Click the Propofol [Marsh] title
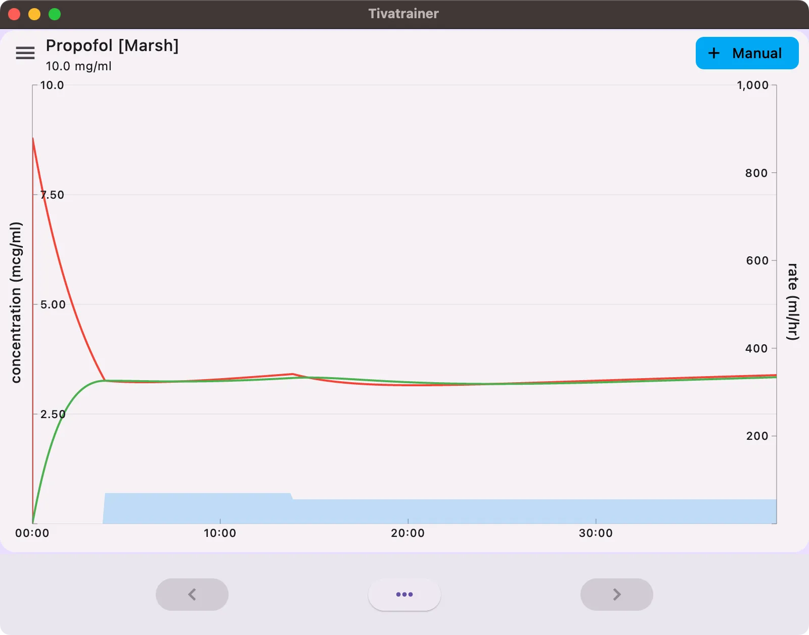The width and height of the screenshot is (809, 635). pyautogui.click(x=112, y=46)
